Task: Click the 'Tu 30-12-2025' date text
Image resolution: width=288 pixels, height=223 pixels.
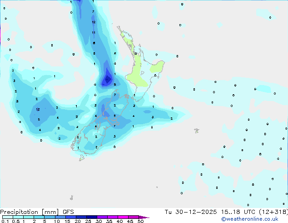Action: pos(191,212)
